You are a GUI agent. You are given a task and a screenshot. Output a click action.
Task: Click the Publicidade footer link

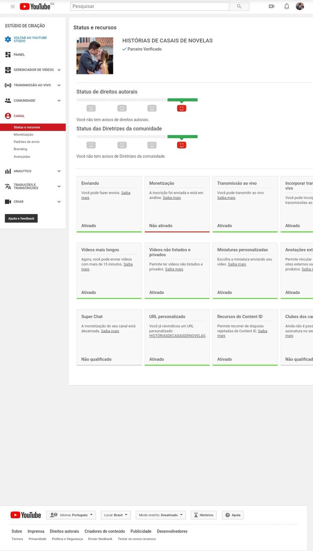[141, 531]
